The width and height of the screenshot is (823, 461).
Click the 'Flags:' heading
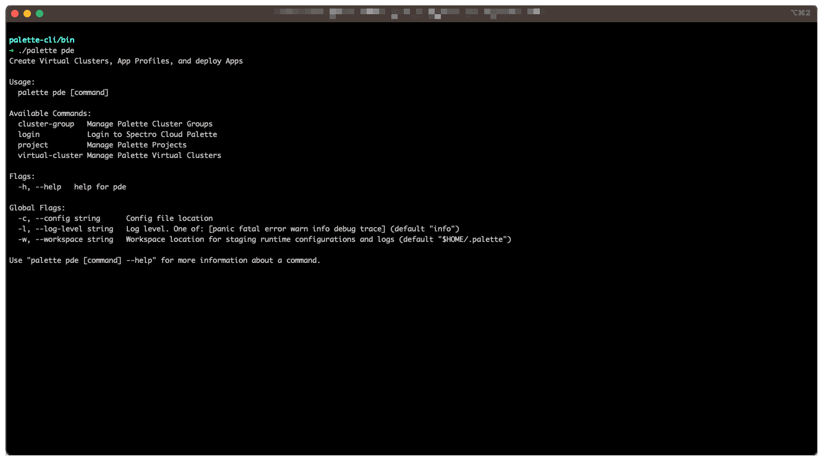click(x=22, y=177)
